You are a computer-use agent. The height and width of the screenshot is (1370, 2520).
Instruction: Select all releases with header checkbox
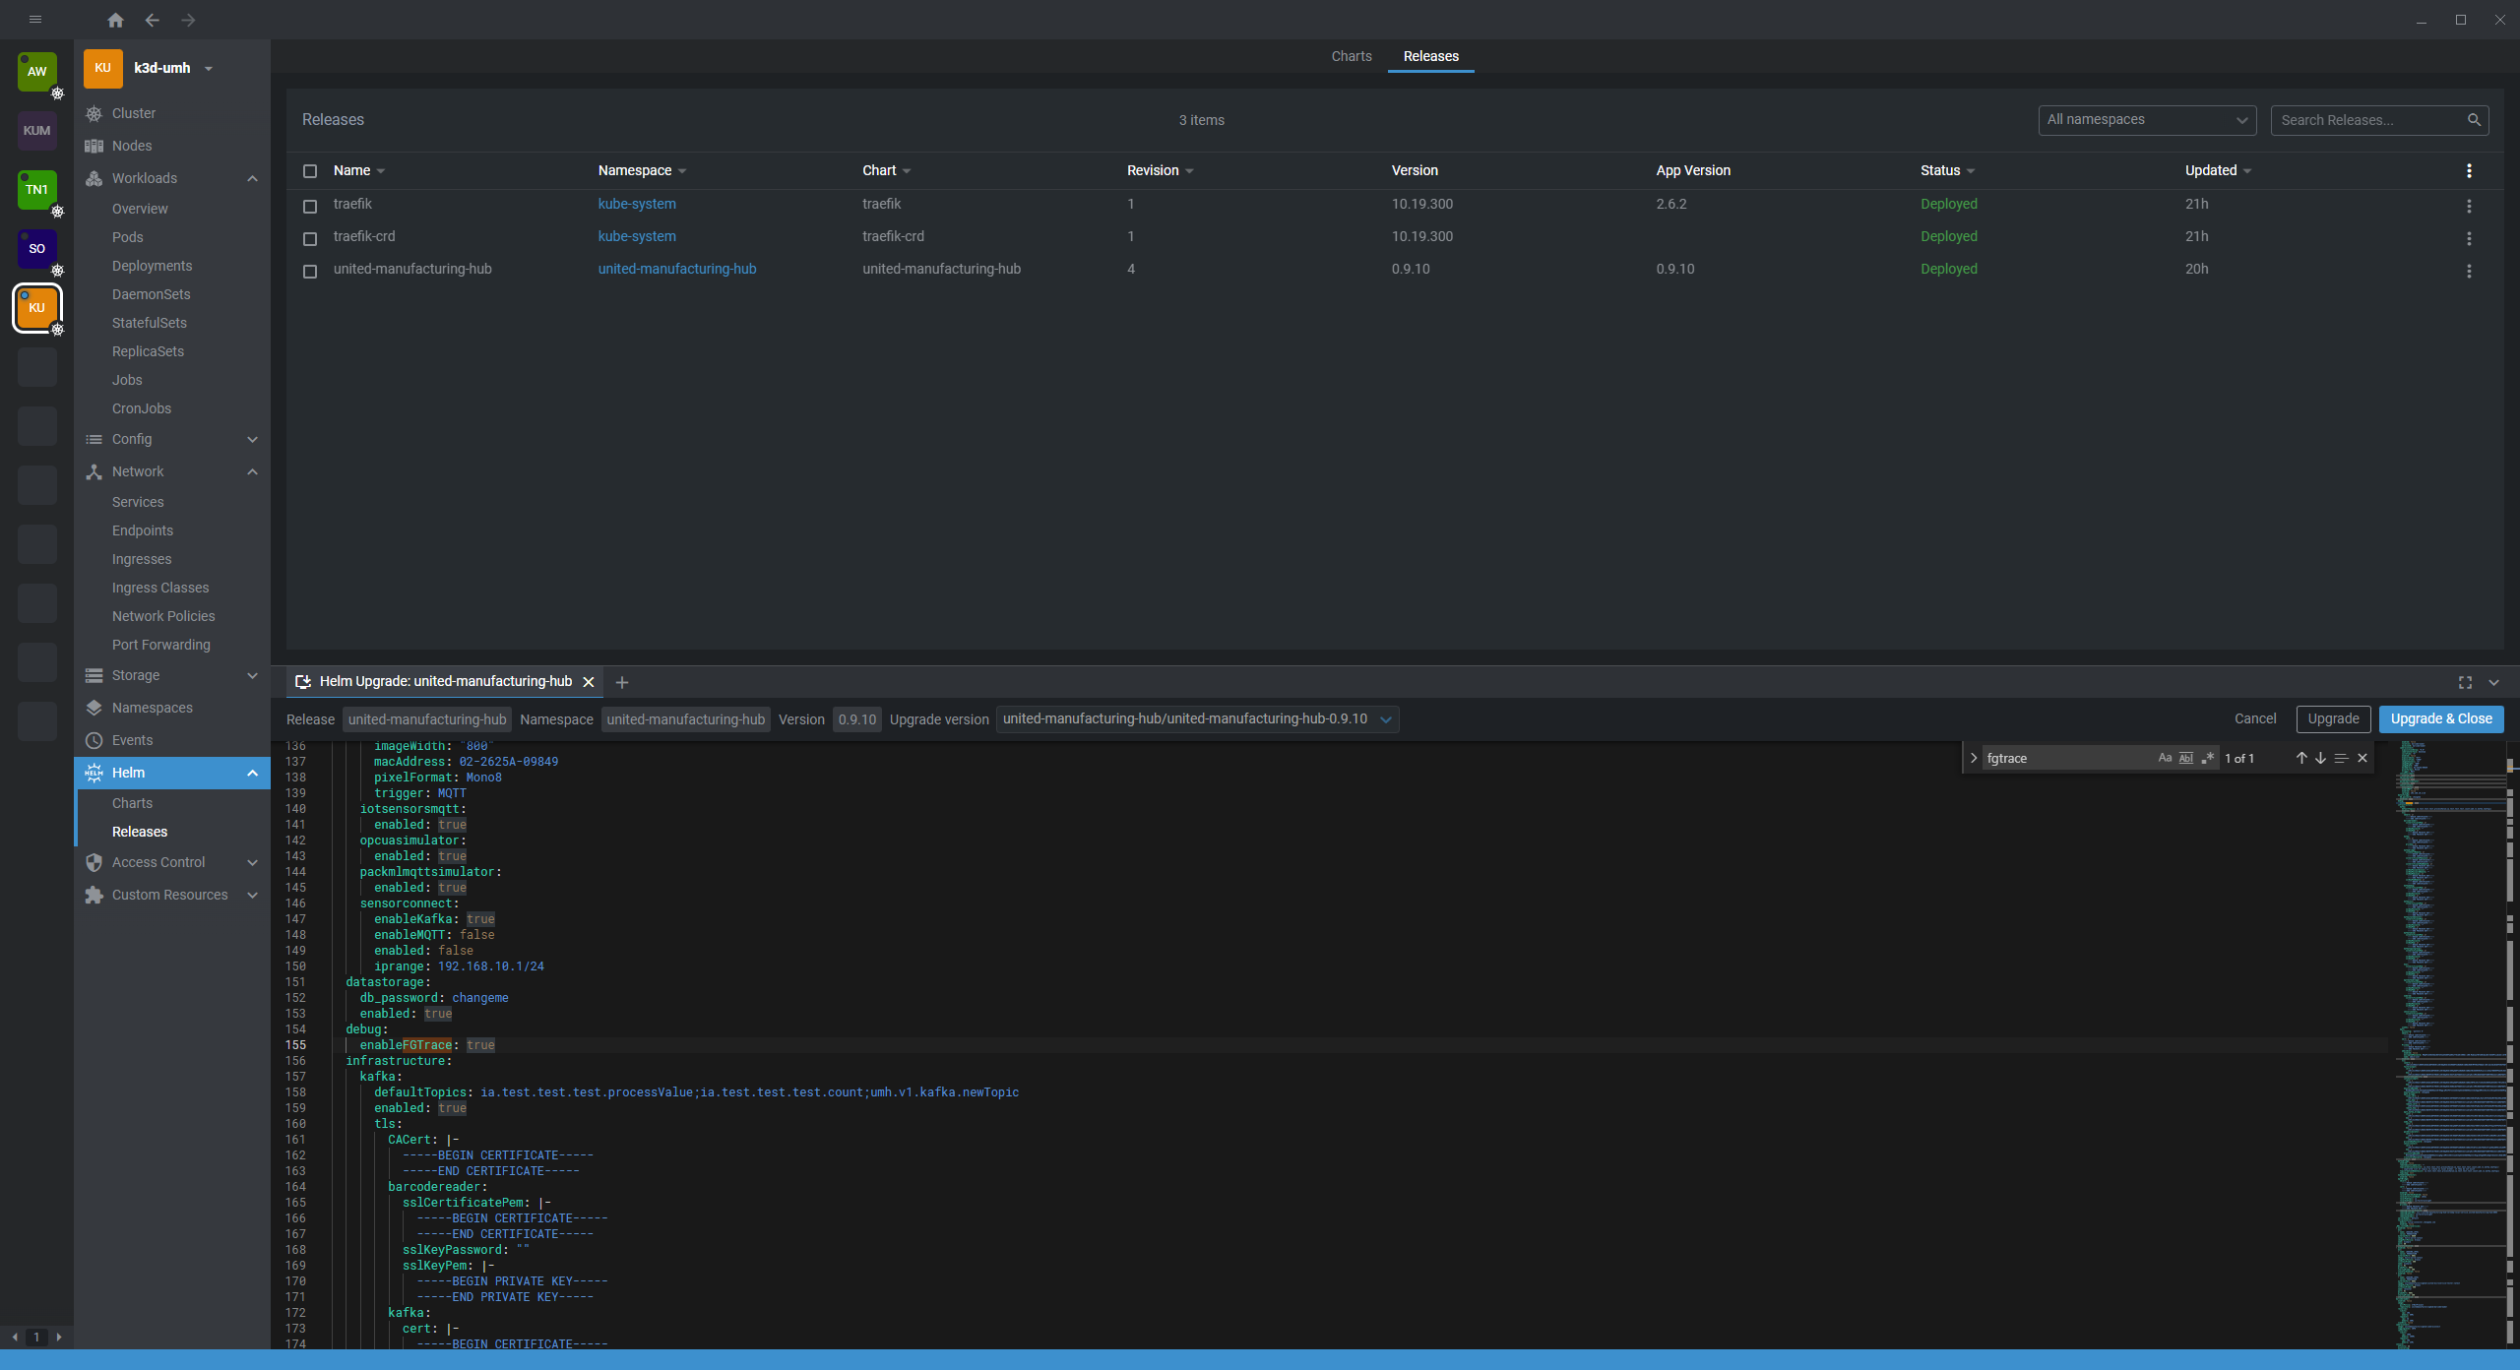tap(310, 171)
